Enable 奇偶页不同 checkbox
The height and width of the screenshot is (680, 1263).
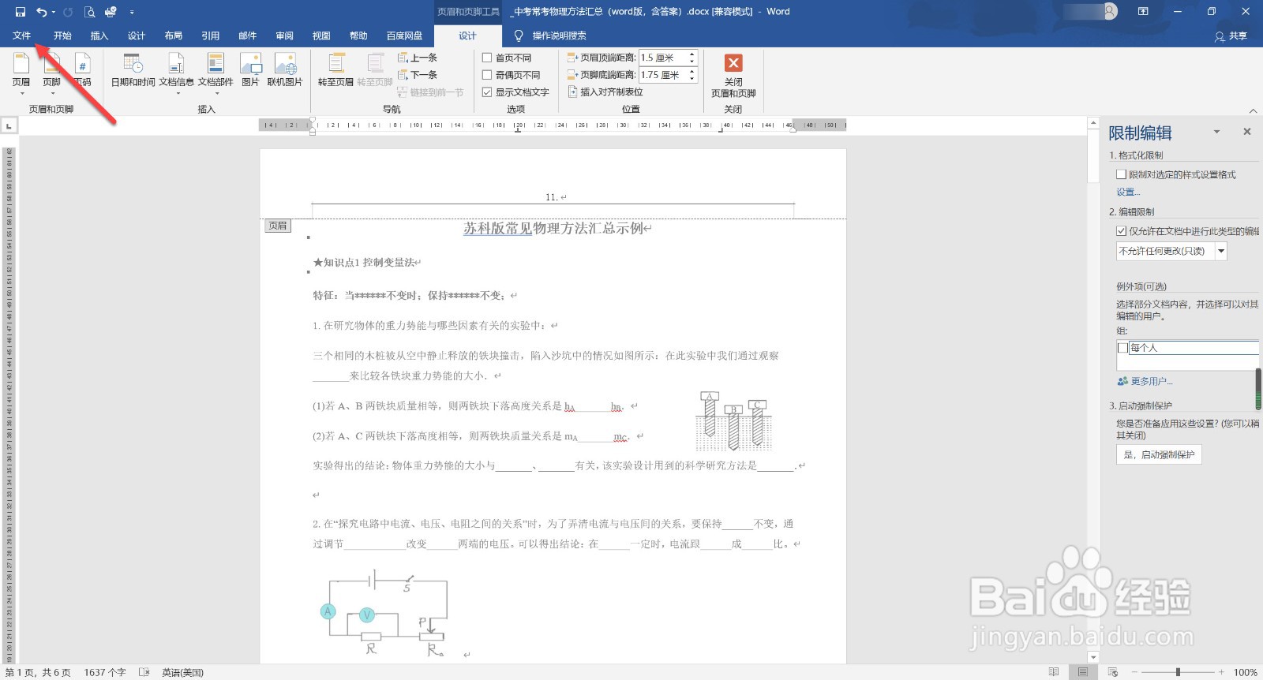click(487, 75)
